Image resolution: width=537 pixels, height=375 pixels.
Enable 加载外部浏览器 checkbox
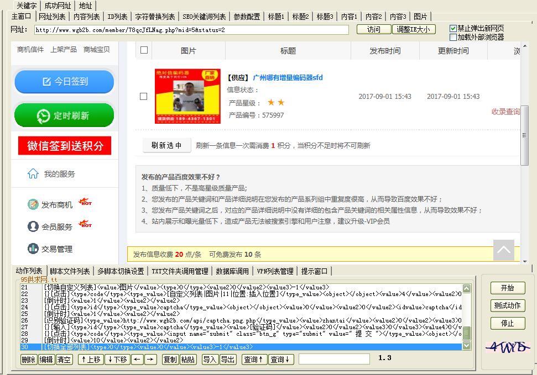[x=453, y=37]
